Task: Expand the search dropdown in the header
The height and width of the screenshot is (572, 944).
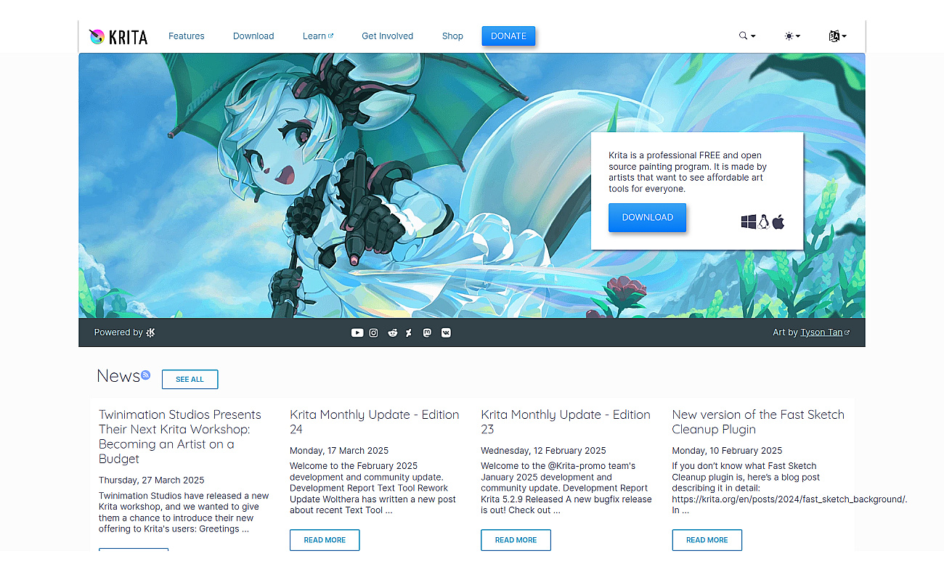Action: (747, 36)
